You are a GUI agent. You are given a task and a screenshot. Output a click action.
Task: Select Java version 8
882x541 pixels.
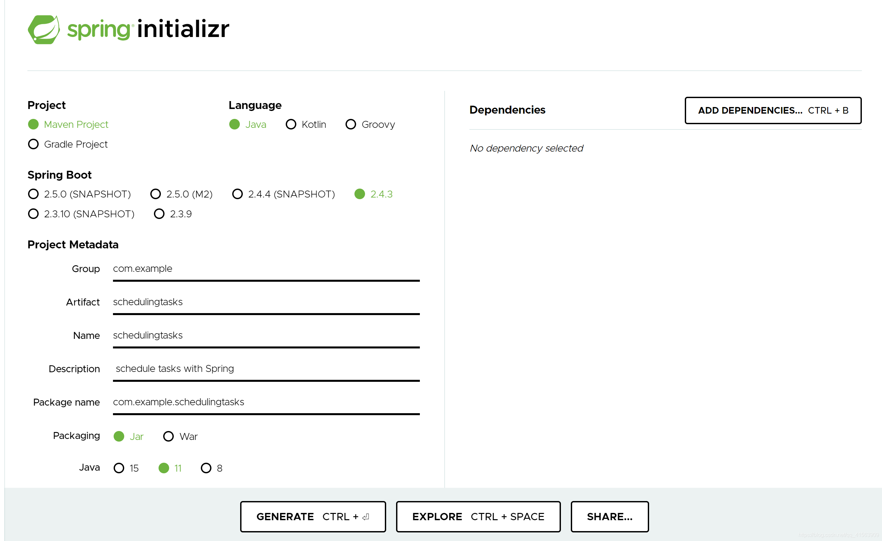[211, 468]
